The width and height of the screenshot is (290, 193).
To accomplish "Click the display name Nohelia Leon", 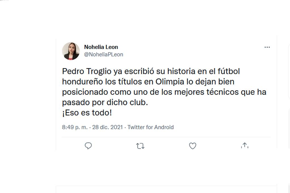I will pyautogui.click(x=101, y=47).
